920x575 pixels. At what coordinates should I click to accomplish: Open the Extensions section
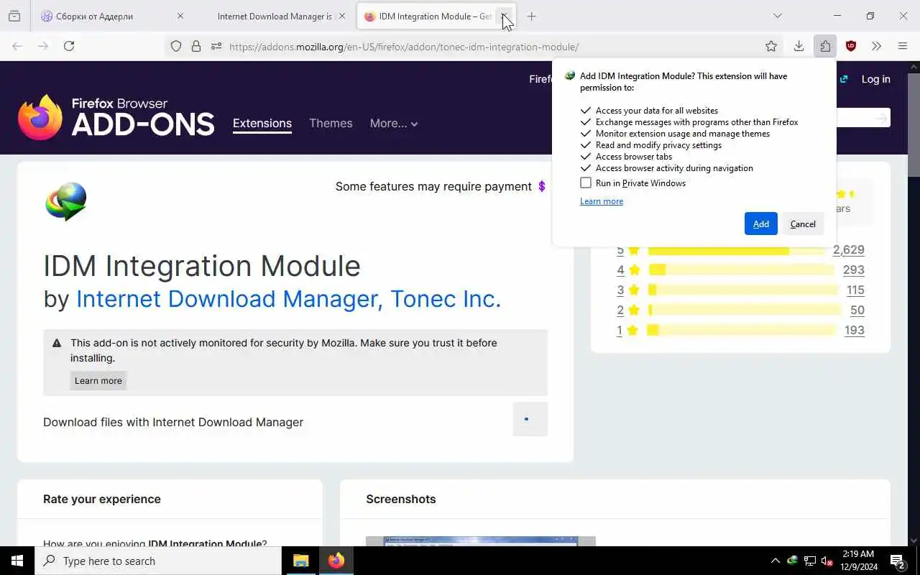(x=262, y=124)
